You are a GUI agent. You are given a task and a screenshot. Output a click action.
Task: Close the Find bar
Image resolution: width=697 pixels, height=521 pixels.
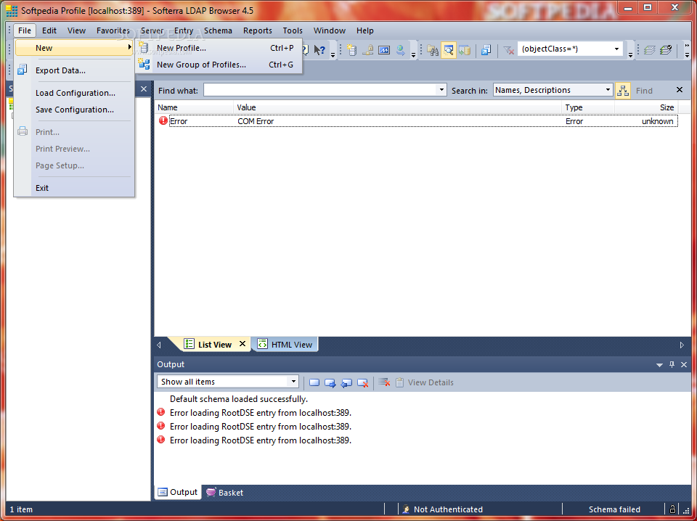point(680,90)
